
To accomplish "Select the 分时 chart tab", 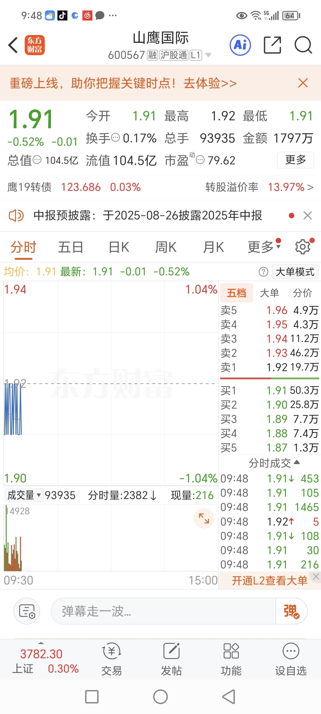I will (x=23, y=248).
